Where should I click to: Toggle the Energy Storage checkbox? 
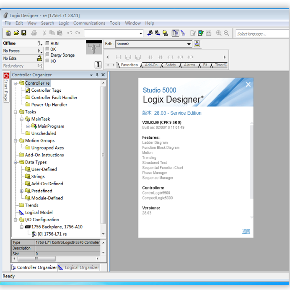tap(47, 55)
